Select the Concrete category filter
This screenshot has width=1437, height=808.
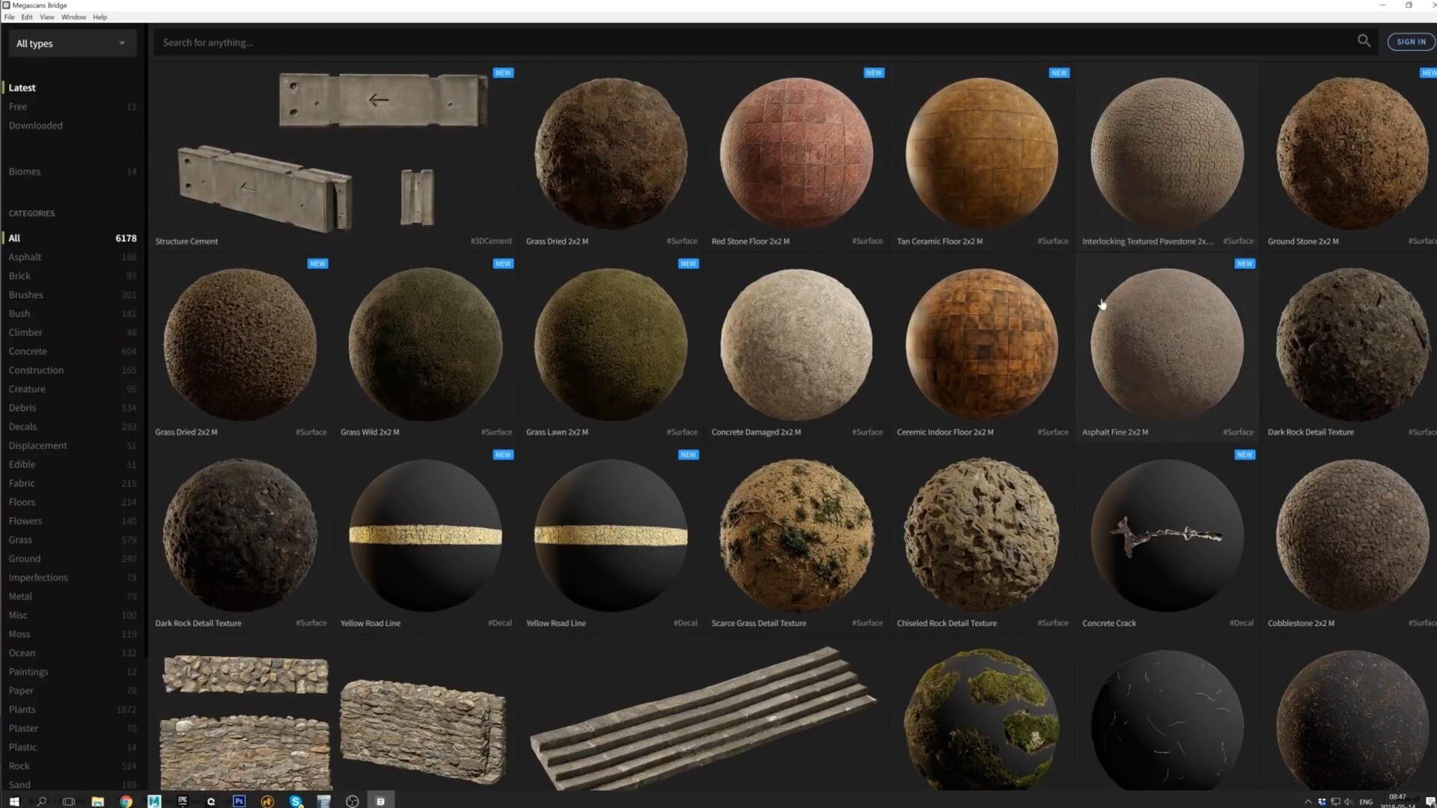pos(28,351)
